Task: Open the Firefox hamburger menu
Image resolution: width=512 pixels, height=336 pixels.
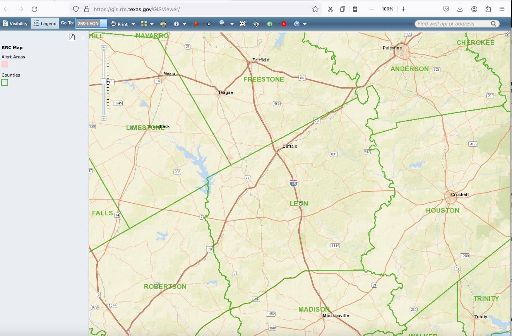Action: tap(502, 9)
